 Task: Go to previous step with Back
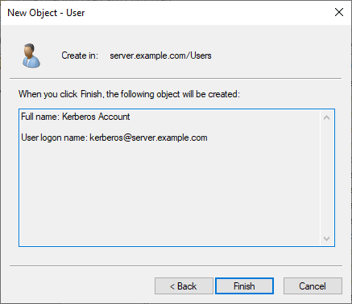(184, 286)
